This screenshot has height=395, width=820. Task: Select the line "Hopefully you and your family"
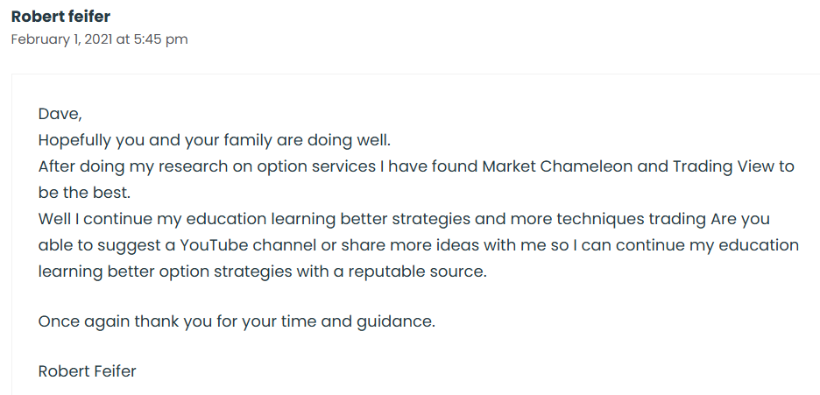[155, 140]
